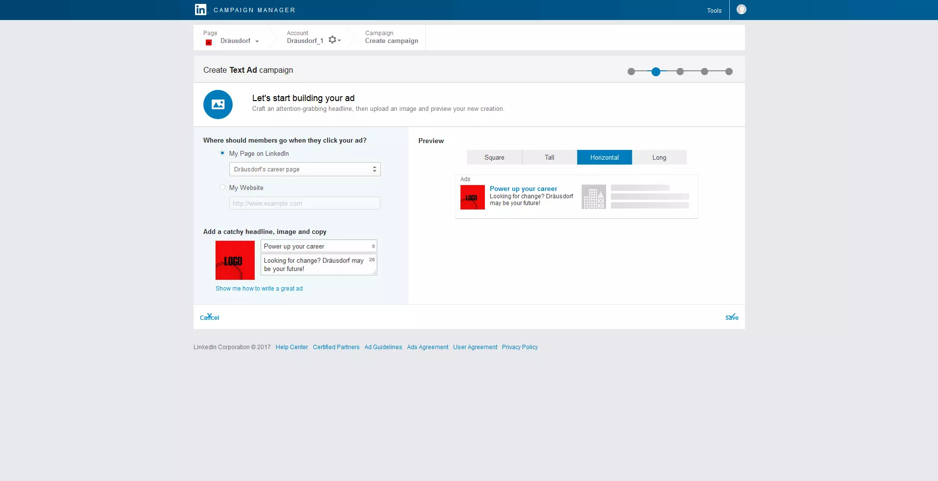This screenshot has height=481, width=938.
Task: Click the logo in the ad preview
Action: [473, 197]
